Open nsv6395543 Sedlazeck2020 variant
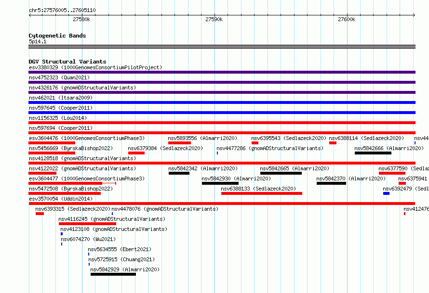This screenshot has height=293, width=429. click(x=289, y=138)
